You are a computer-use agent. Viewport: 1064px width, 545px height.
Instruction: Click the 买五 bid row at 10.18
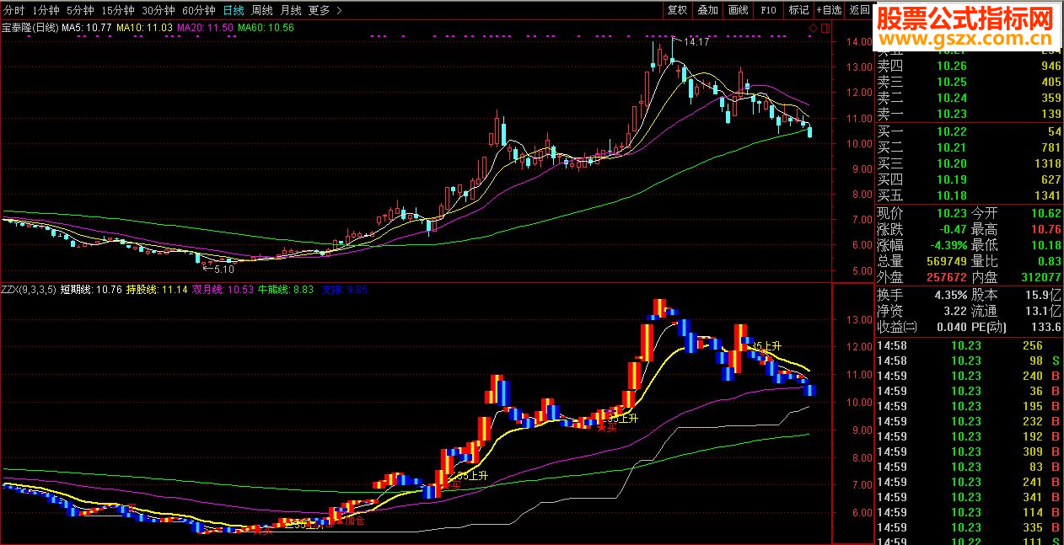click(x=968, y=195)
